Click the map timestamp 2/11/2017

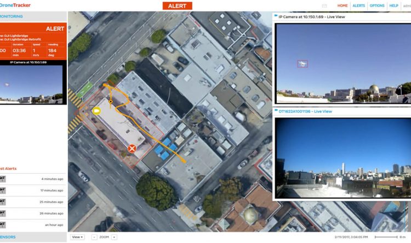pos(351,237)
